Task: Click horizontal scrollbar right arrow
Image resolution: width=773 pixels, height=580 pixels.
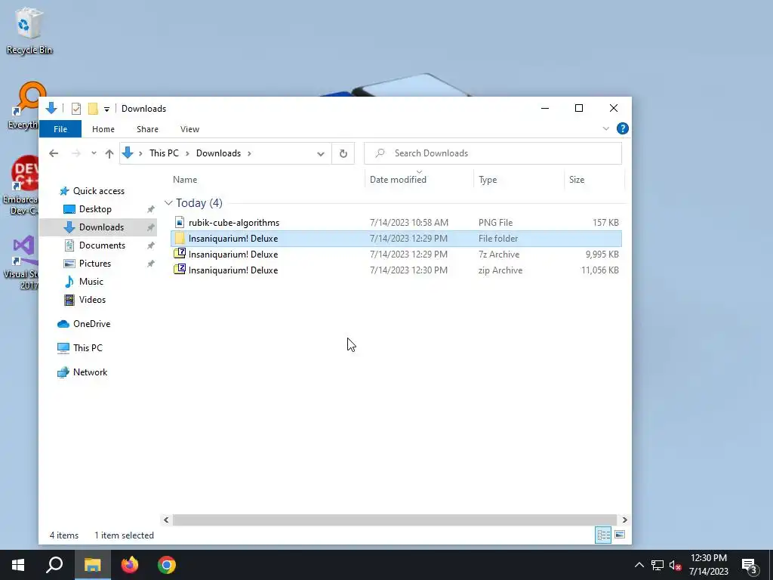Action: tap(624, 520)
